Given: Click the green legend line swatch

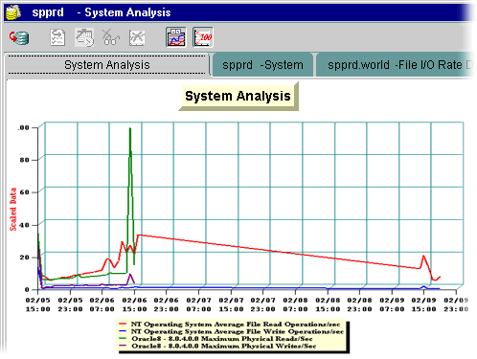Looking at the screenshot, I should pos(123,339).
